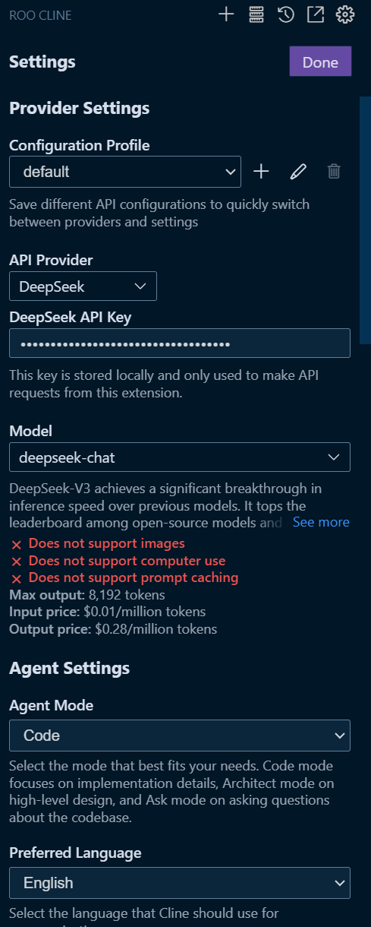
Task: Click the Agent Settings heading
Action: pos(70,668)
